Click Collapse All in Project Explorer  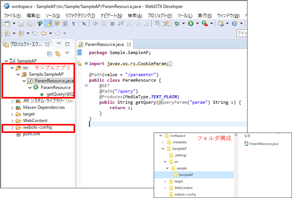pyautogui.click(x=49, y=54)
